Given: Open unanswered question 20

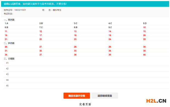Looking at the screenshot, I should tap(144, 35).
